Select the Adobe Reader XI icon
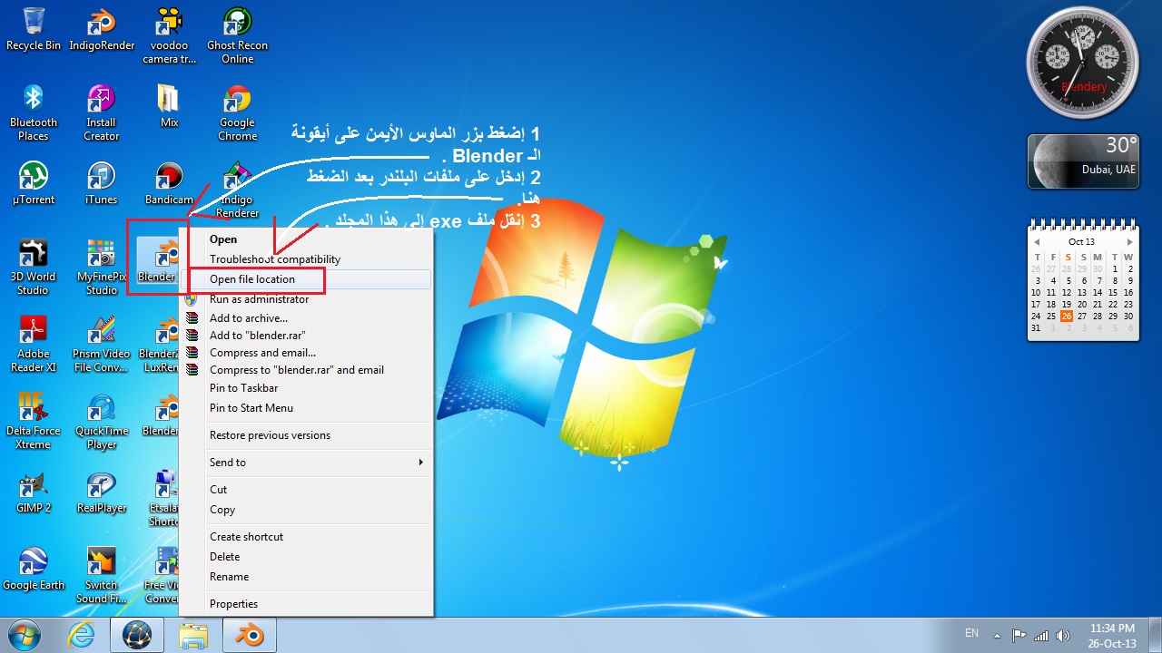This screenshot has width=1162, height=653. pyautogui.click(x=34, y=344)
